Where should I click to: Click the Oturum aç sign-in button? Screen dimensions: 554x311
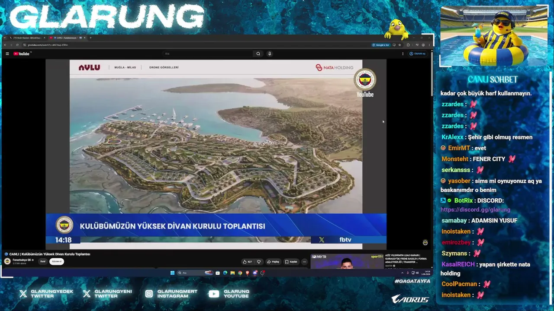point(418,54)
